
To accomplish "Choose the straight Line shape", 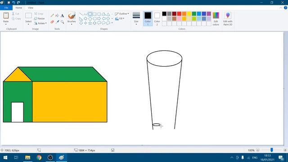I will (x=81, y=14).
